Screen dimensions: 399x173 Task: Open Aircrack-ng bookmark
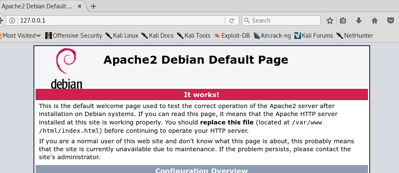(272, 36)
